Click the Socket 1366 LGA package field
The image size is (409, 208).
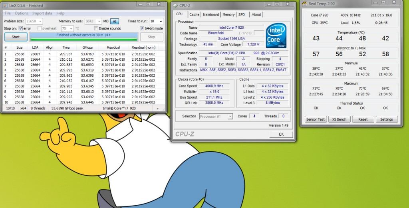click(231, 39)
